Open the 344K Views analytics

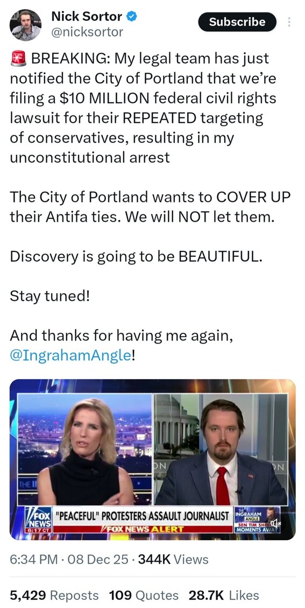[173, 559]
